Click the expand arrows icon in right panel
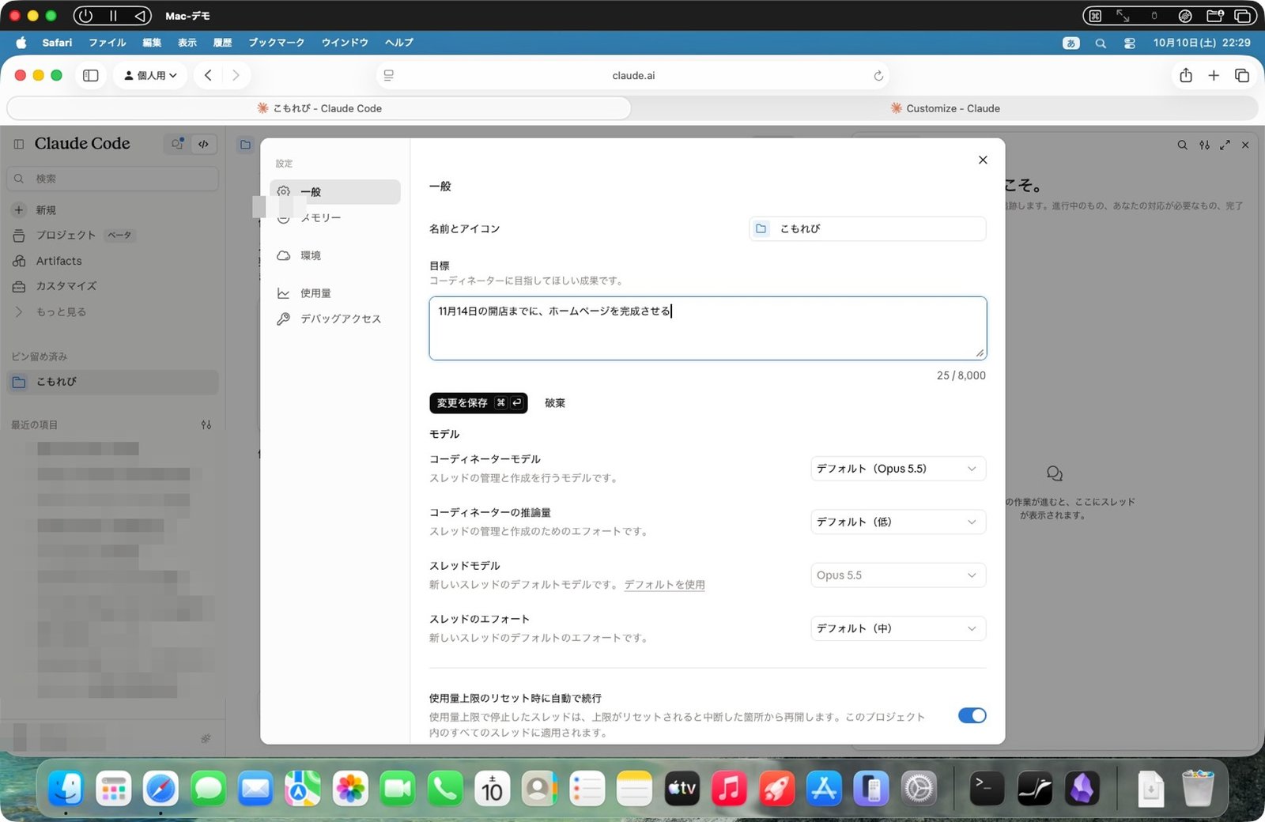Screen dimensions: 1265x822 pyautogui.click(x=1225, y=145)
